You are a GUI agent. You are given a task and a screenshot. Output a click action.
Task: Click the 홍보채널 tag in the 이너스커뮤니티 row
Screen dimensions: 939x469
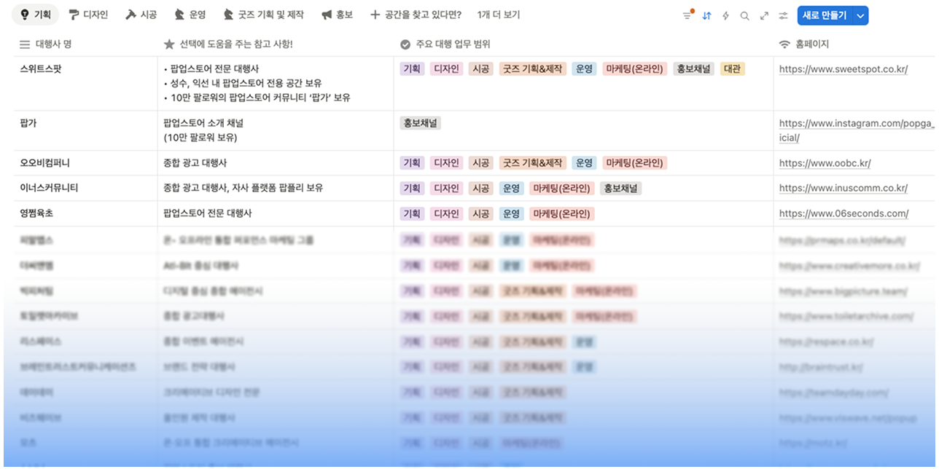[620, 189]
